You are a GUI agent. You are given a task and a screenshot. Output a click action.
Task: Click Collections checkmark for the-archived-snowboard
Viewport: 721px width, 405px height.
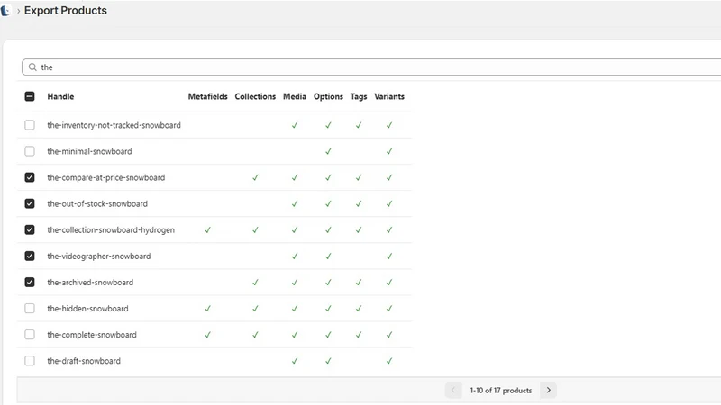[x=255, y=282]
